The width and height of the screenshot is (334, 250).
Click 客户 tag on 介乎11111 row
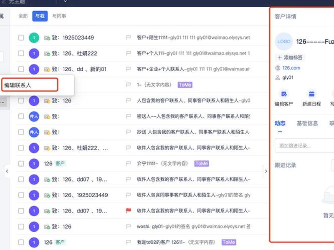(x=60, y=163)
